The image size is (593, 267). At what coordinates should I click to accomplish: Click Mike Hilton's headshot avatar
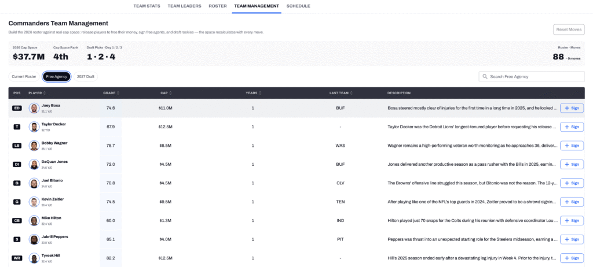point(34,221)
